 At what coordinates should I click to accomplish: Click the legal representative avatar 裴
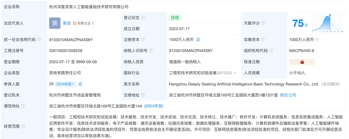point(55,23)
